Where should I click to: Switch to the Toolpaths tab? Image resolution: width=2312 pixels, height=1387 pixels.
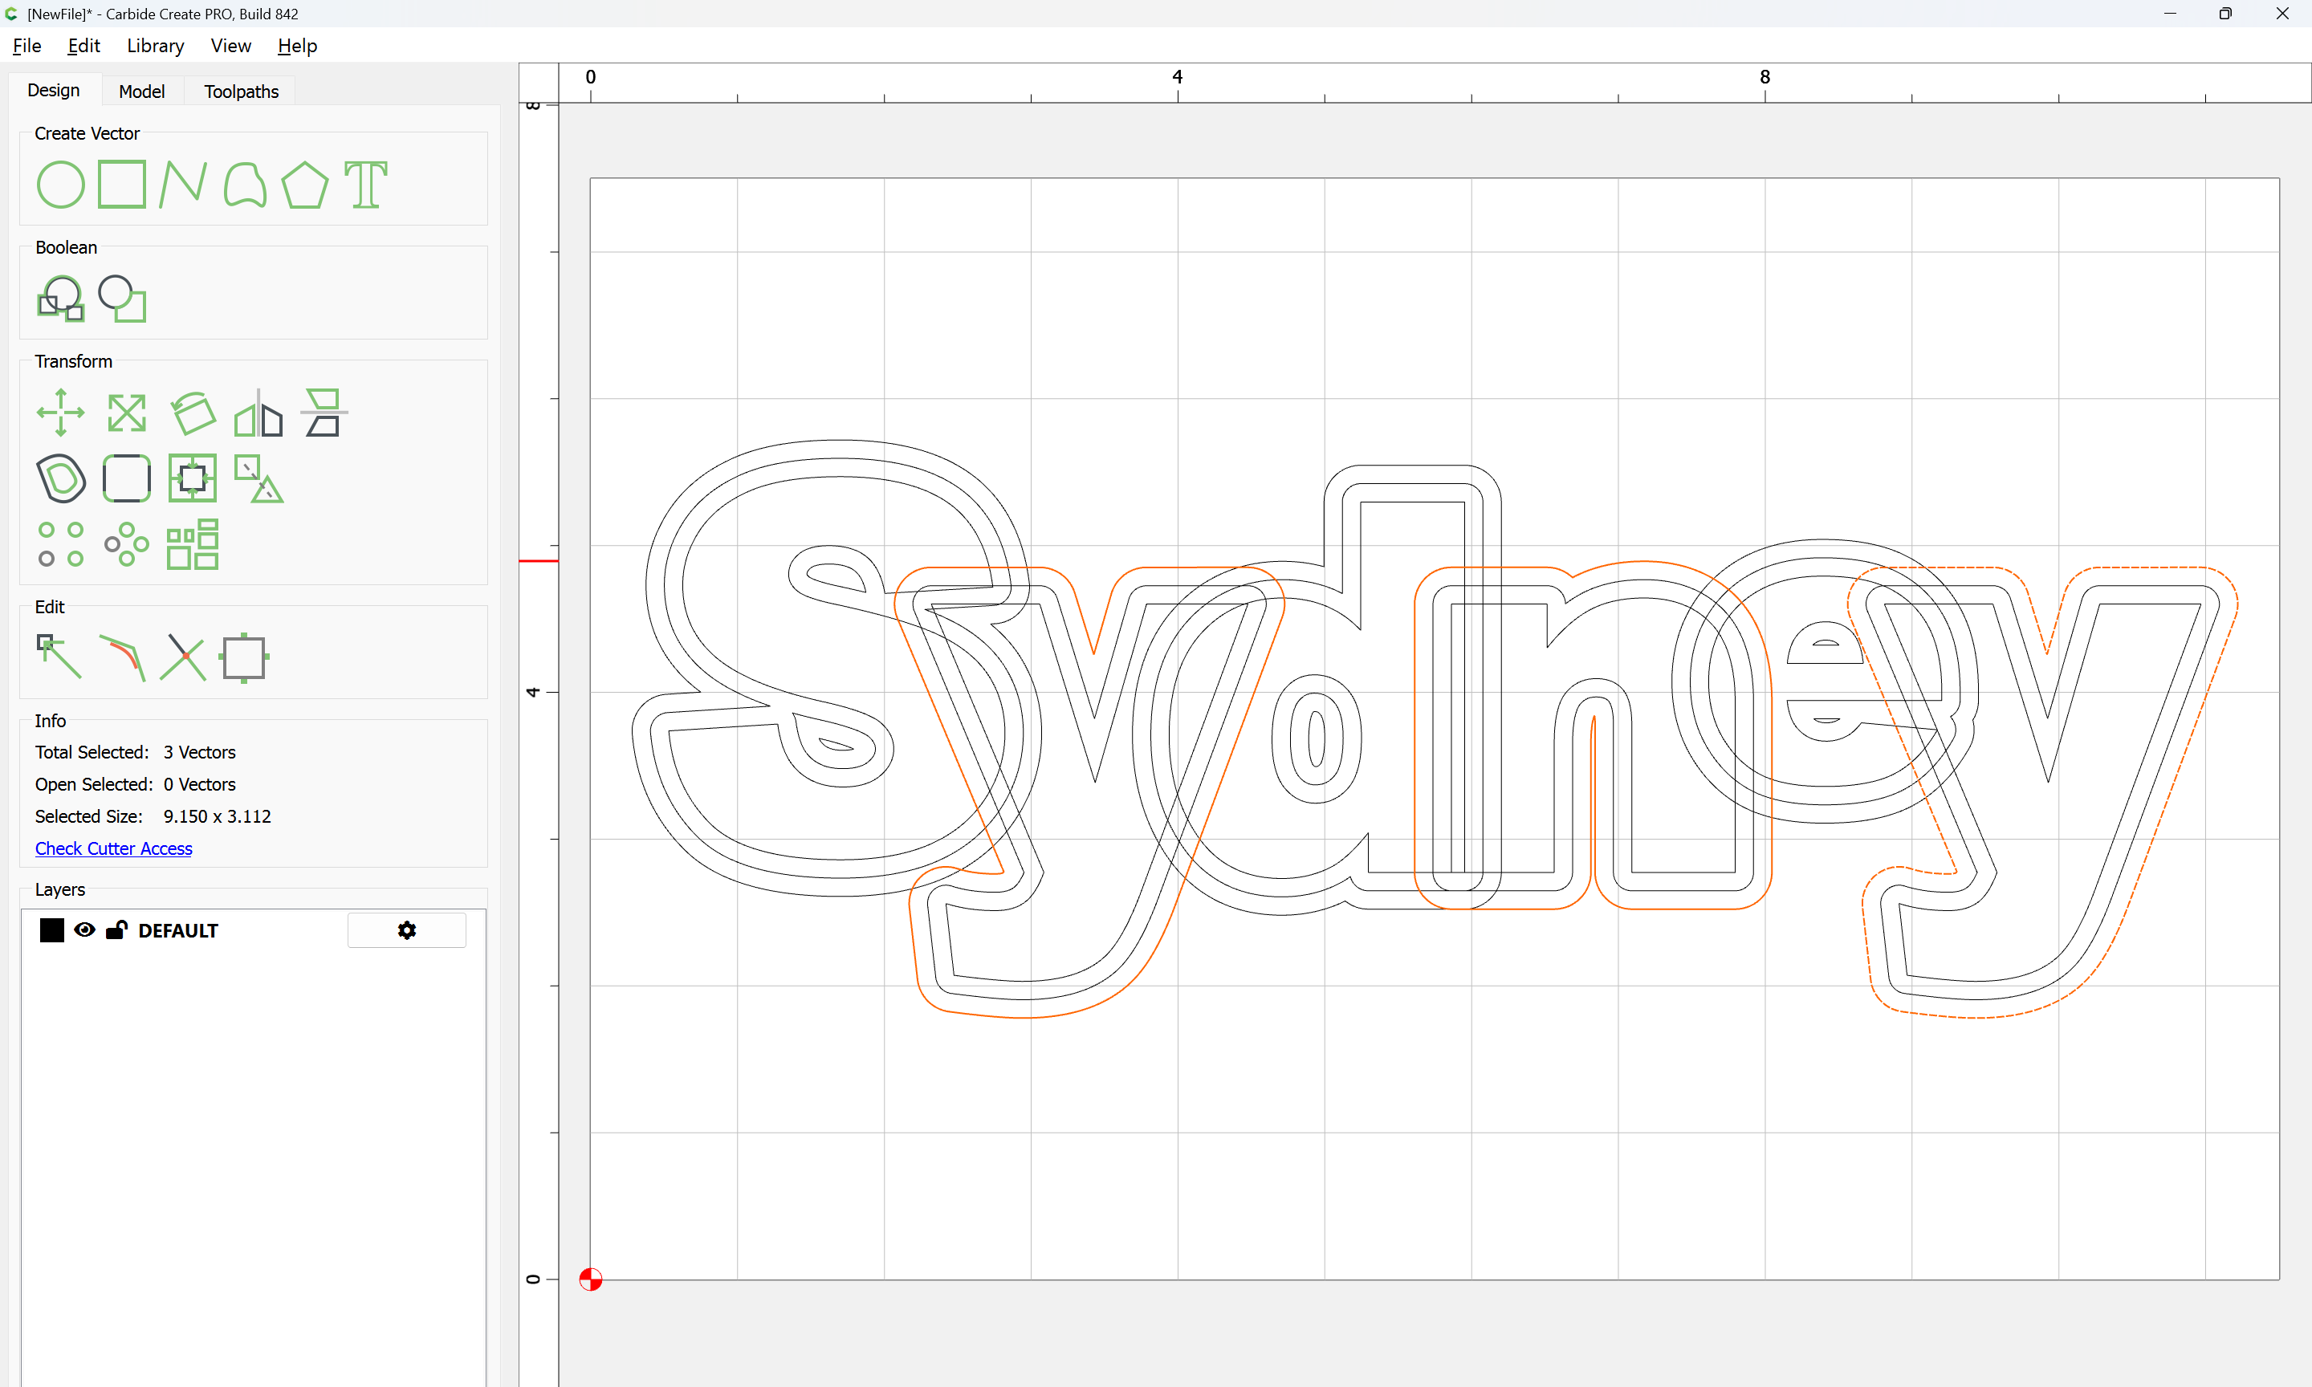click(241, 92)
